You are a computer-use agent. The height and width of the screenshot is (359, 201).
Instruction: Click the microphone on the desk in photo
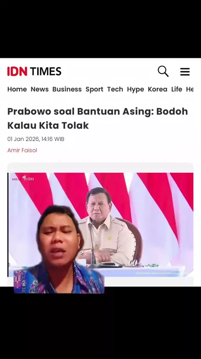[x=93, y=244]
